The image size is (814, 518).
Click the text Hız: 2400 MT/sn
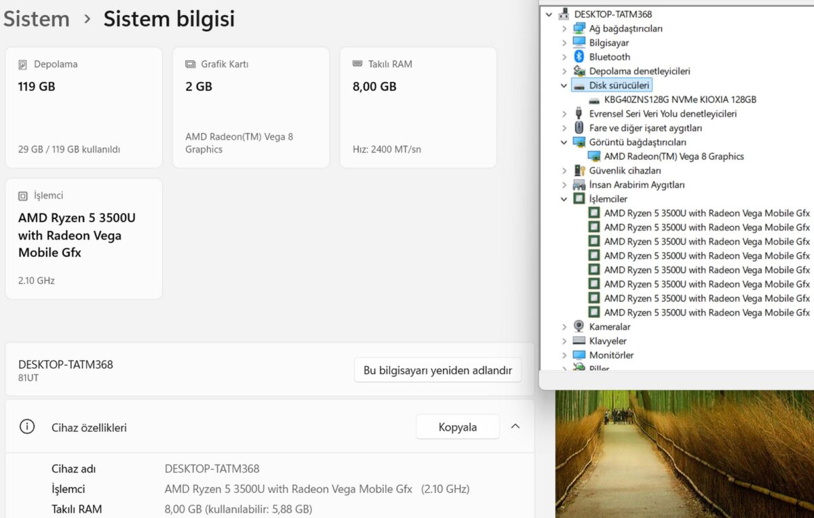pyautogui.click(x=387, y=149)
